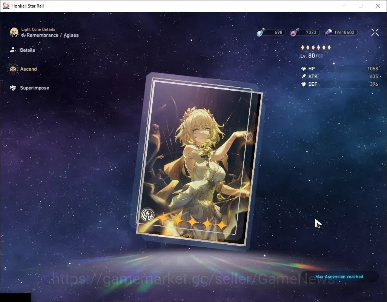This screenshot has height=302, width=387.
Task: Click the purple potion currency icon
Action: pyautogui.click(x=294, y=32)
